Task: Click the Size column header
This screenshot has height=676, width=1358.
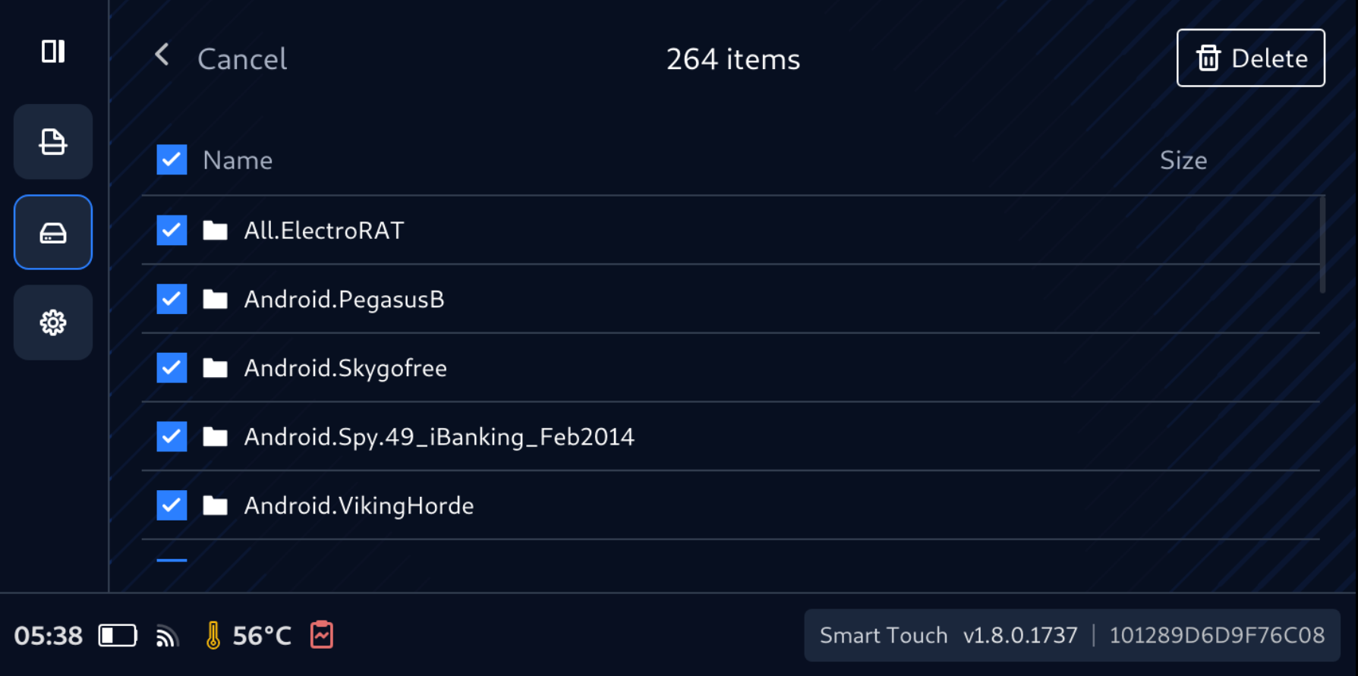Action: coord(1183,161)
